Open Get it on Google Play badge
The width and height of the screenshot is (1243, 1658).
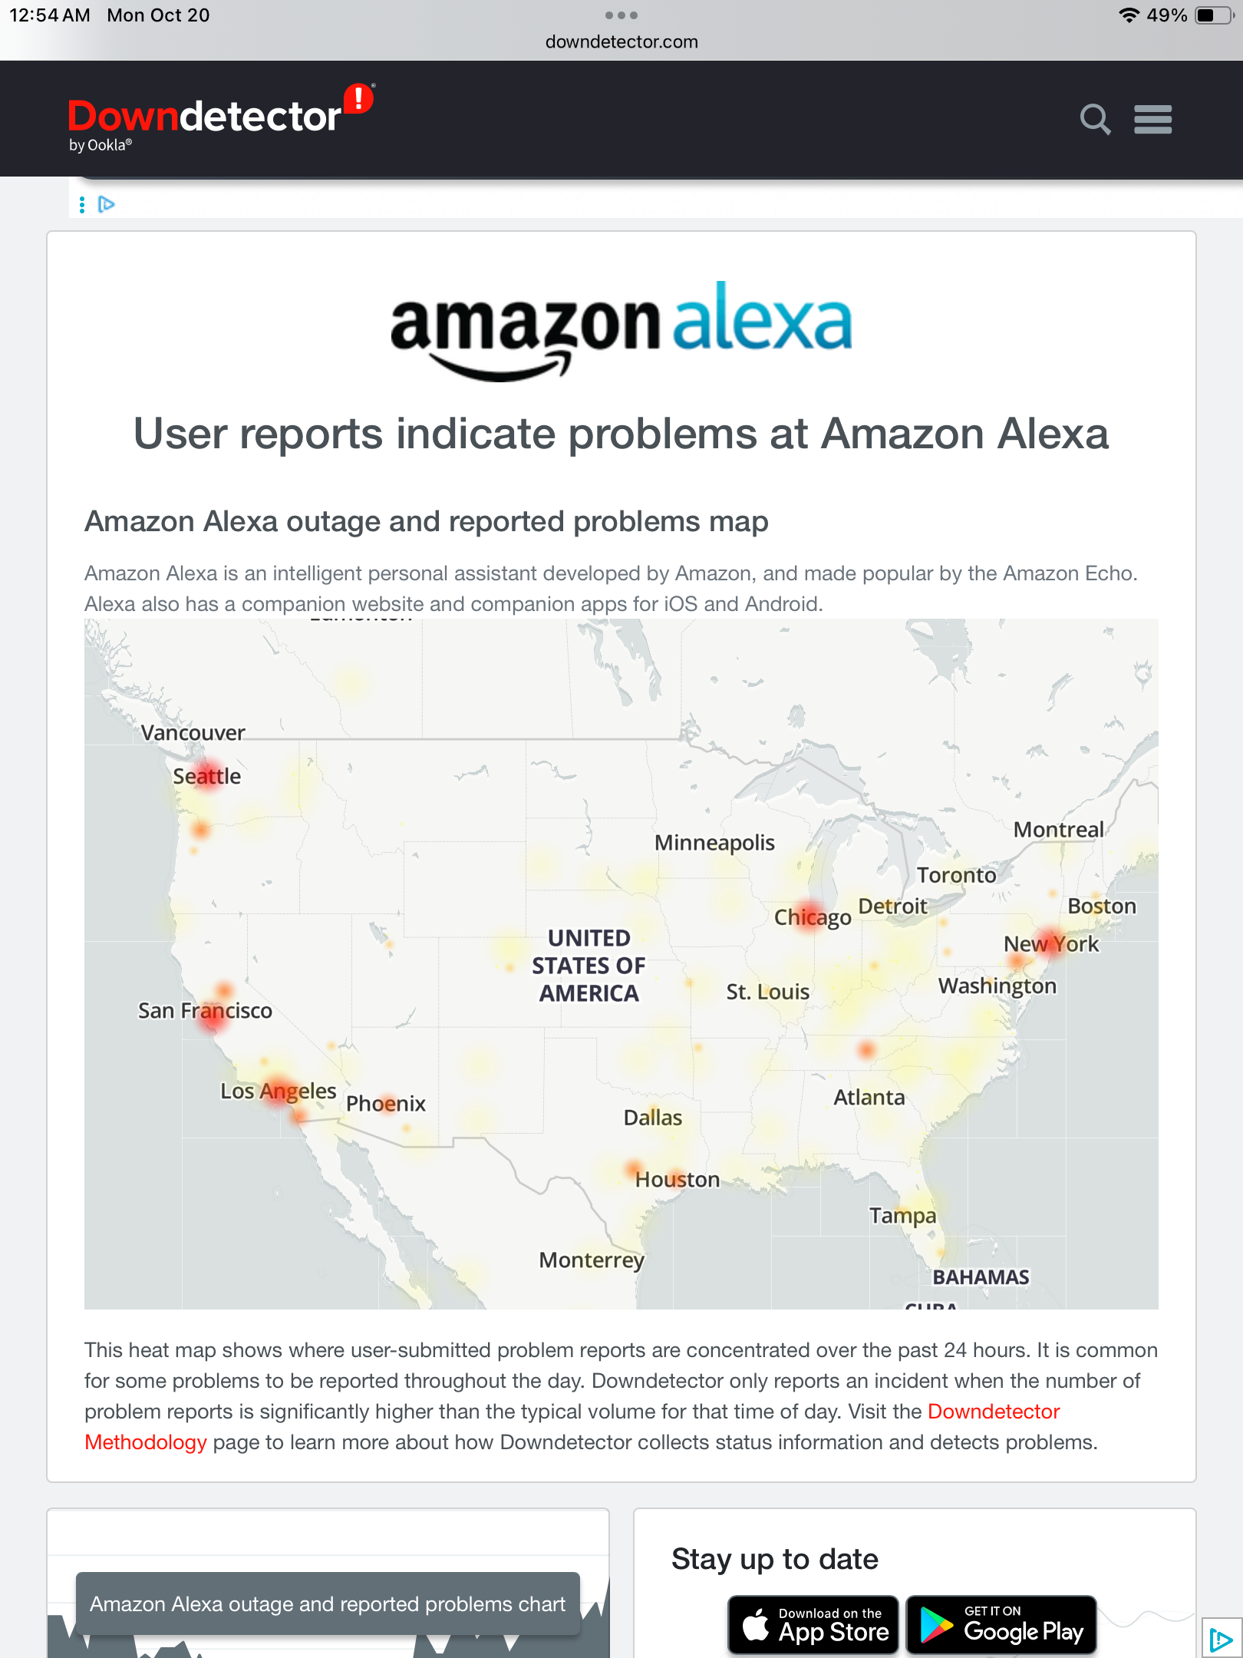point(1001,1625)
